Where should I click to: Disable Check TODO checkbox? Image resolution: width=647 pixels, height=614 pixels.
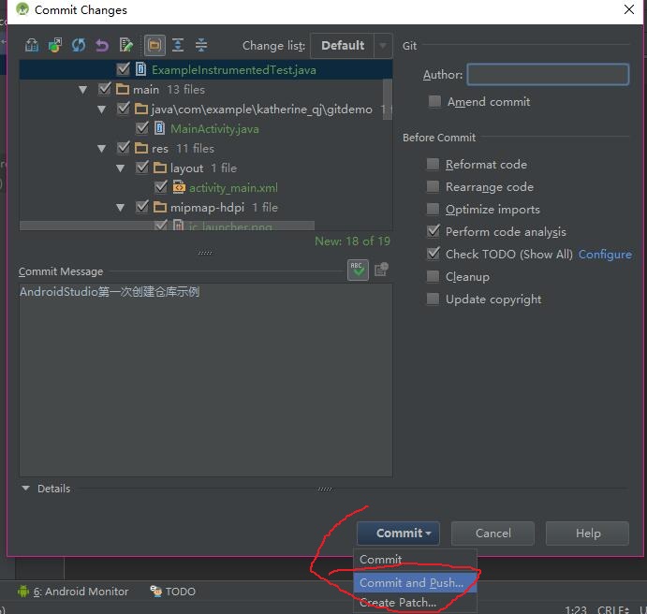pyautogui.click(x=433, y=254)
